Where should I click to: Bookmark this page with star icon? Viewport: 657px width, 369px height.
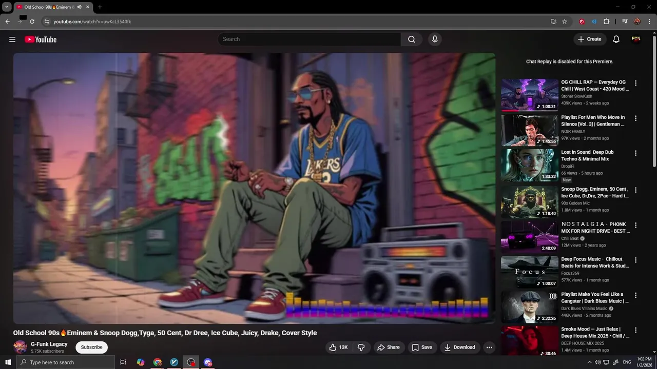(565, 22)
